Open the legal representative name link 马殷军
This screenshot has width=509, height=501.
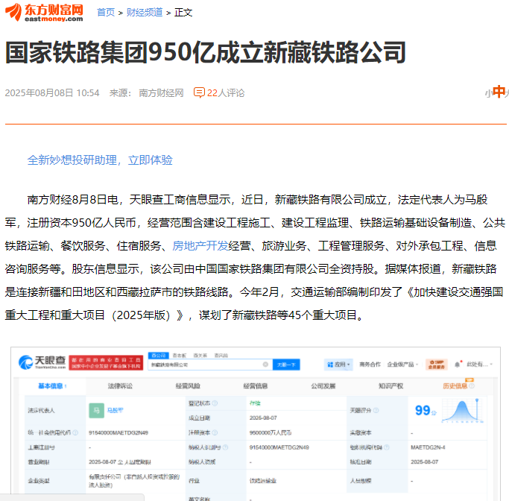(x=115, y=410)
